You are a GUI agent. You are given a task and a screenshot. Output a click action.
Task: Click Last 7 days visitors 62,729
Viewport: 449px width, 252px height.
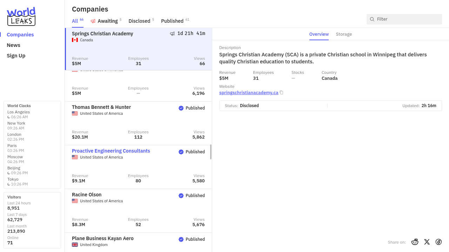point(15,220)
